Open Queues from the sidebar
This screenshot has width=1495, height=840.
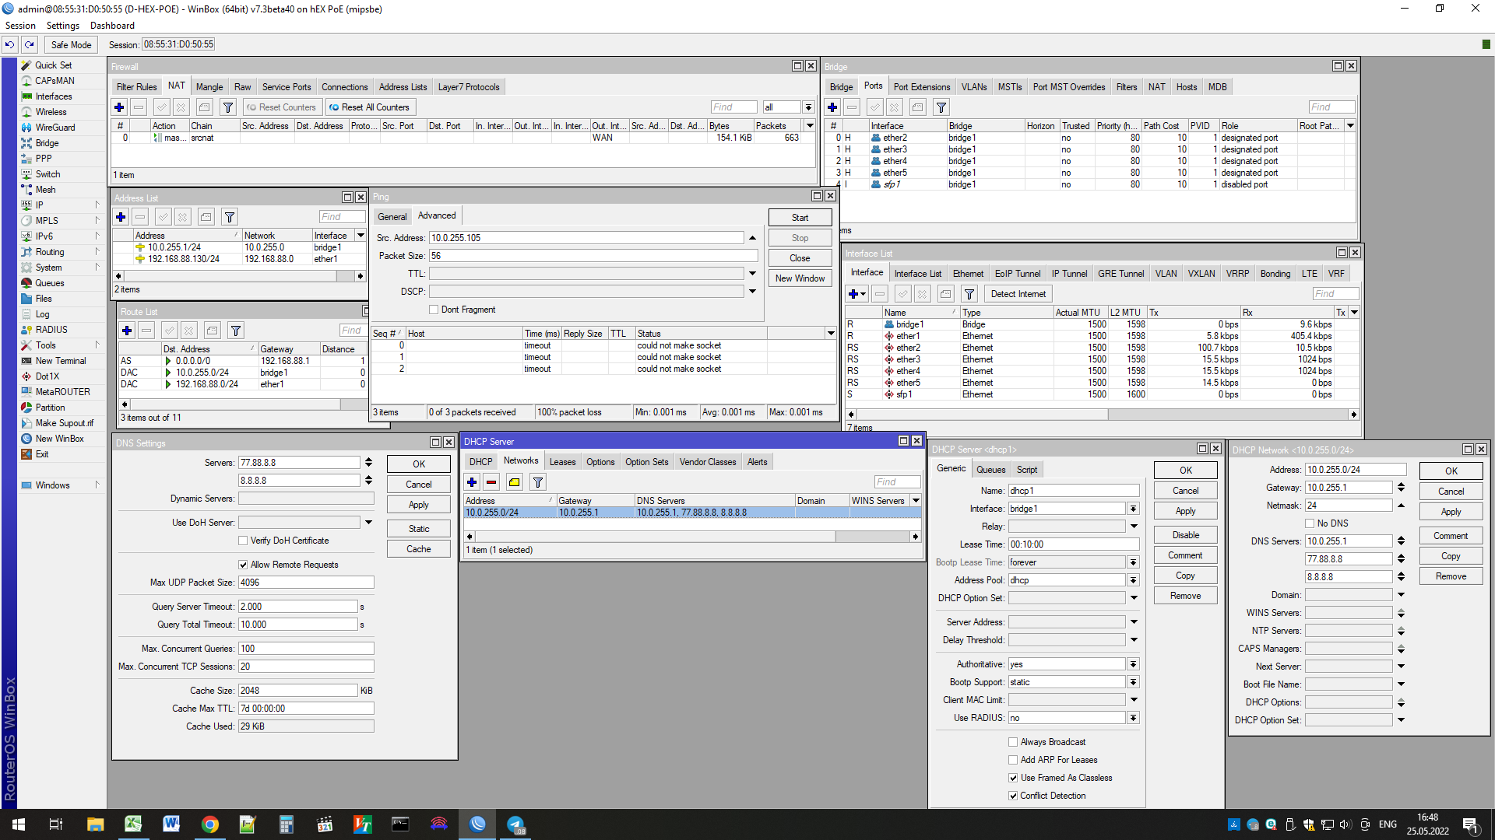coord(49,283)
